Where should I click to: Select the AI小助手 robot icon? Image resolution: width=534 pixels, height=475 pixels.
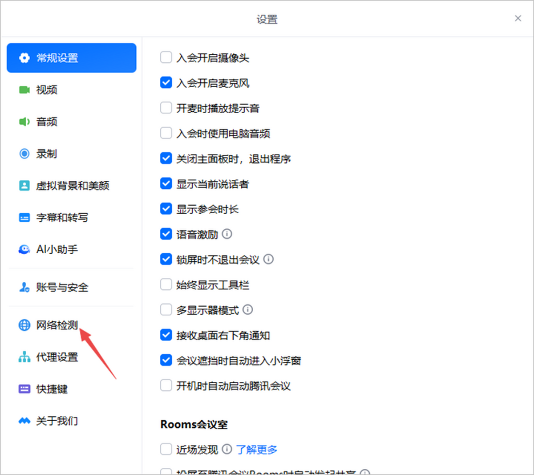coord(24,249)
